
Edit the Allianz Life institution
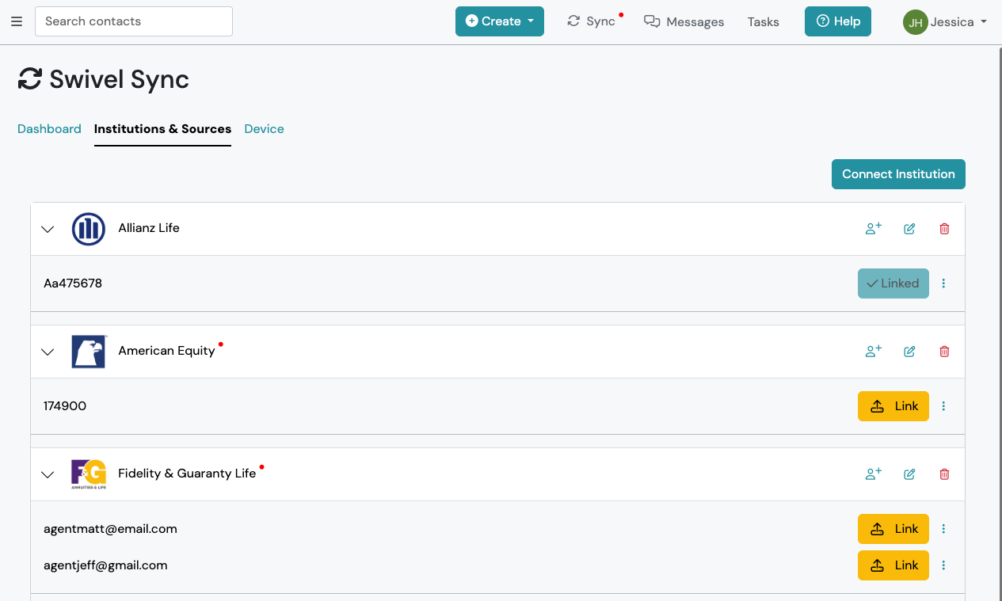point(909,229)
